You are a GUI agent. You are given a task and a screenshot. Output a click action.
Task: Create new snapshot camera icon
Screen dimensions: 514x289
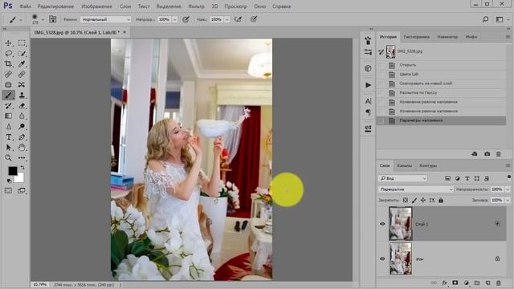point(487,153)
